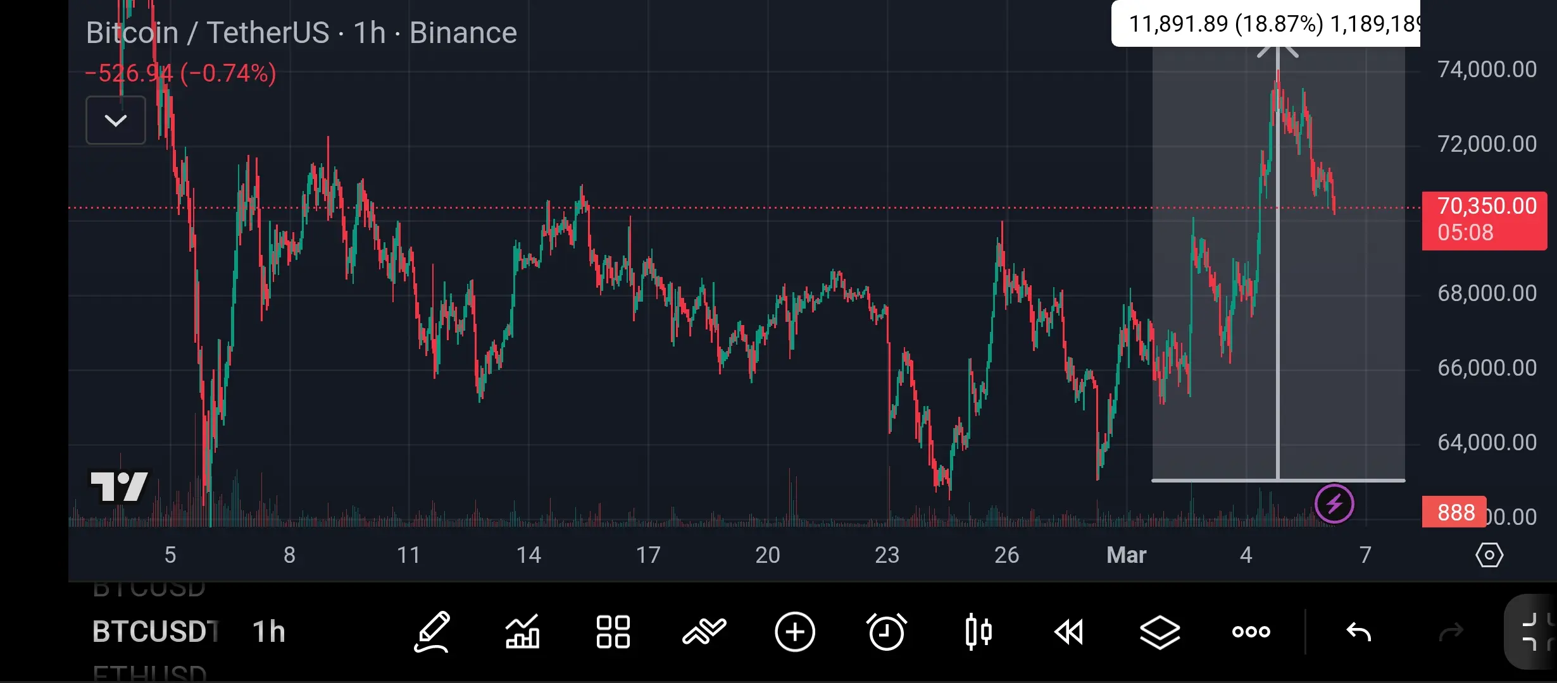Change the 1h timeframe interval

click(269, 632)
